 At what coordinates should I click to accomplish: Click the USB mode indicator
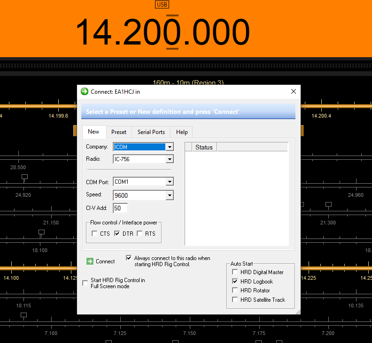click(162, 5)
